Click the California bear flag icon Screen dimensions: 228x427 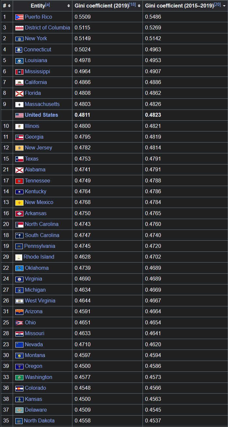19,82
